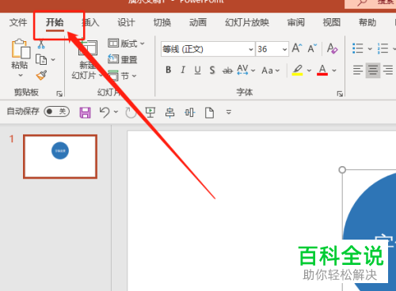Toggle center text alignment
Viewport: 396px width, 291px height.
tap(373, 70)
